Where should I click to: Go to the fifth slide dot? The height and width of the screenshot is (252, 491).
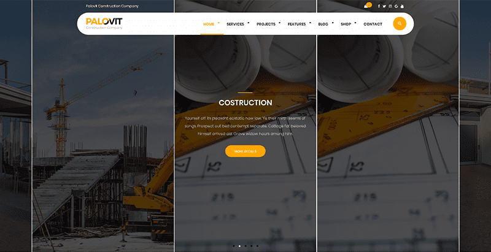click(257, 246)
